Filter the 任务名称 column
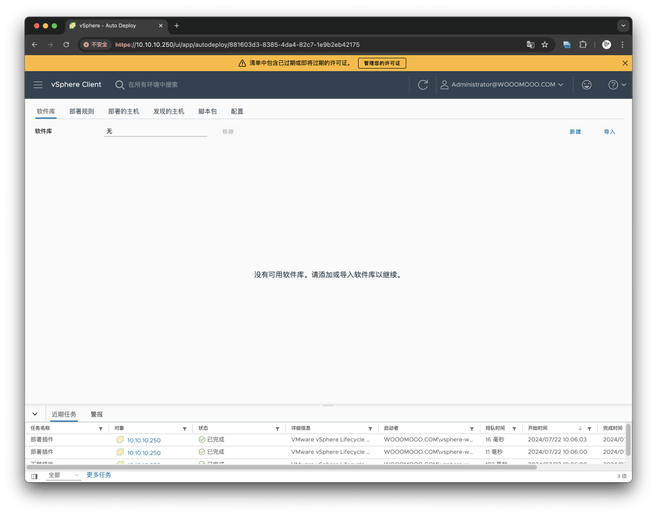Viewport: 657px width, 515px height. pos(101,429)
